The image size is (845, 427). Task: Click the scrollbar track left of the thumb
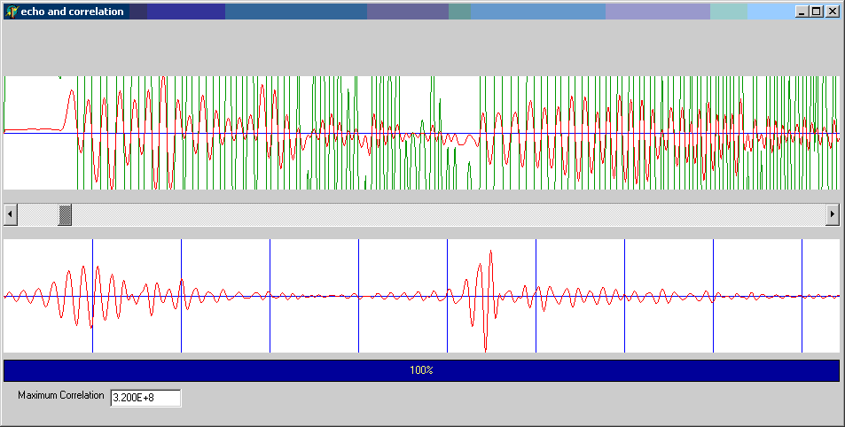click(x=37, y=214)
